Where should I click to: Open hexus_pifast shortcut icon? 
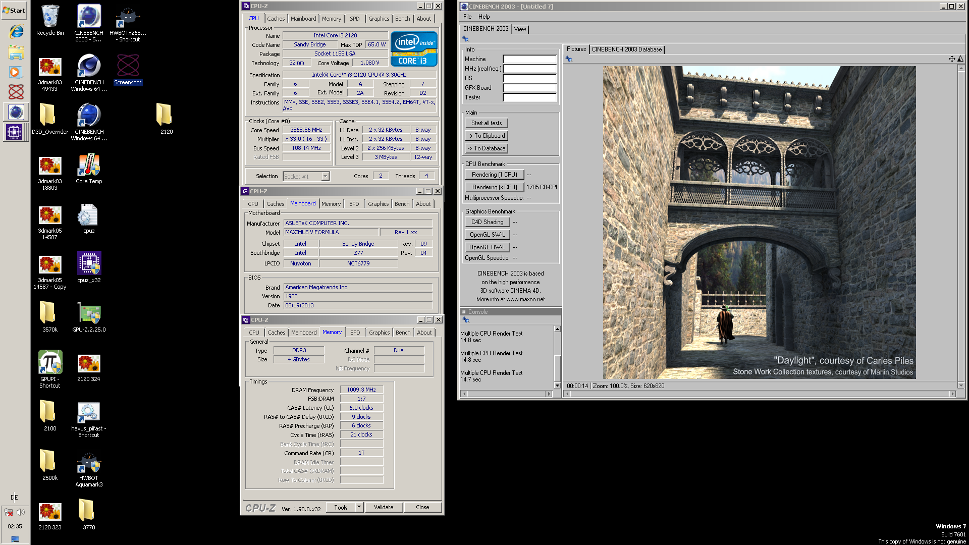(x=89, y=419)
